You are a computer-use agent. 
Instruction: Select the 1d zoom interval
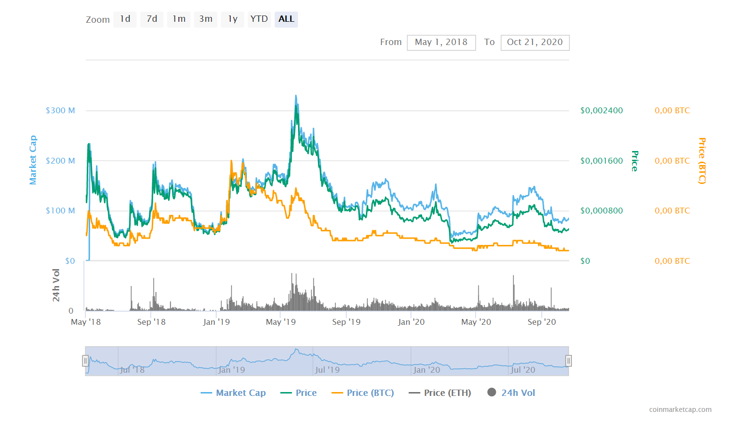tap(125, 19)
